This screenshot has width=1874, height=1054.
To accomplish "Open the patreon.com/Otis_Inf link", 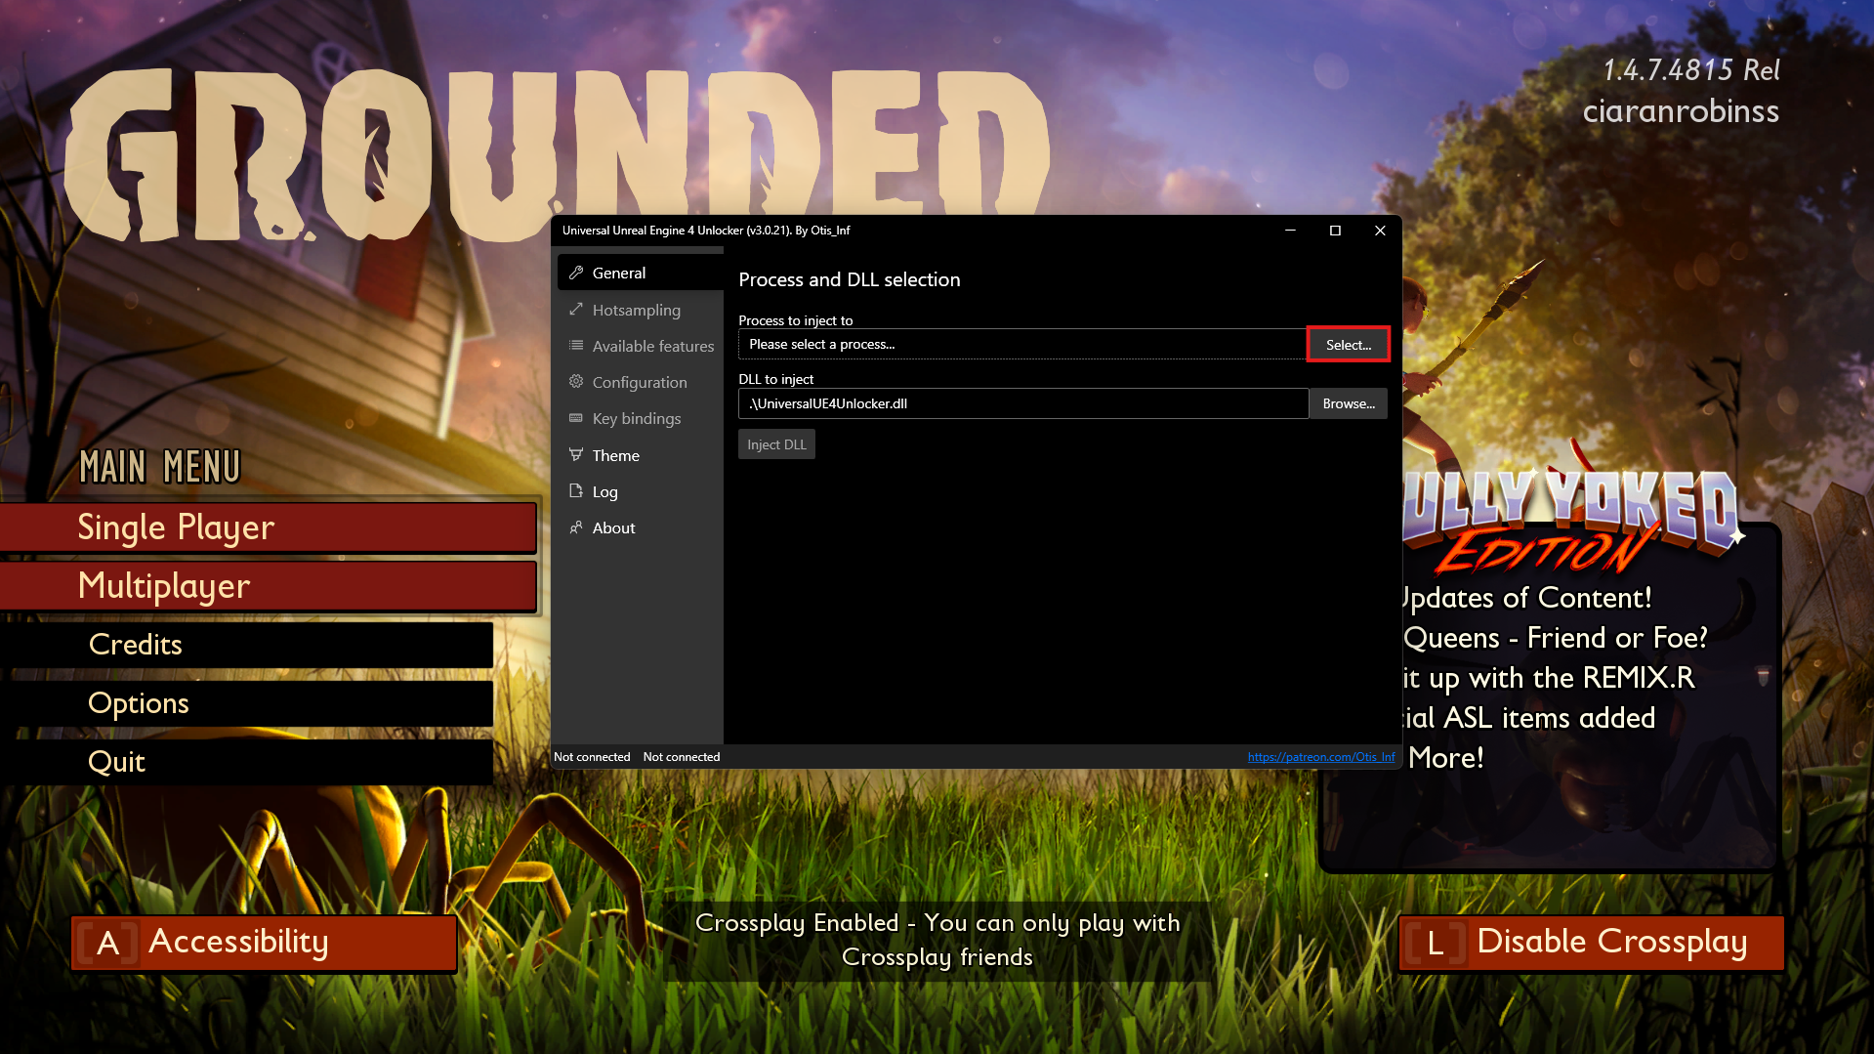I will point(1321,757).
